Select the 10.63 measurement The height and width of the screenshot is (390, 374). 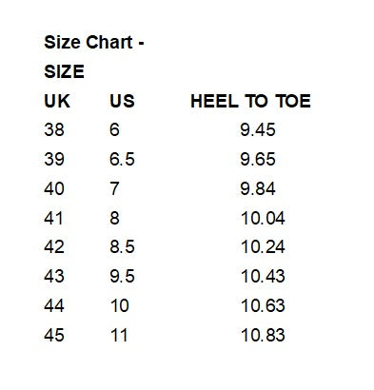pyautogui.click(x=263, y=305)
